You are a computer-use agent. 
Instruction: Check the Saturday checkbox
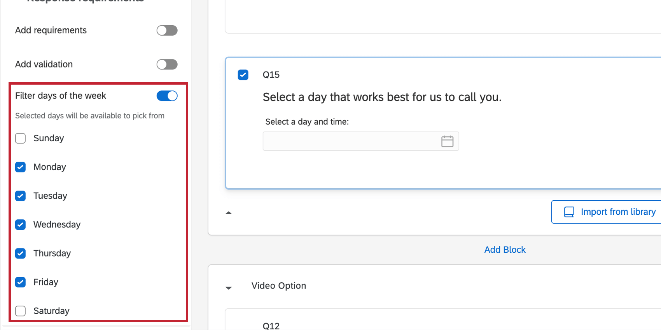click(x=21, y=311)
